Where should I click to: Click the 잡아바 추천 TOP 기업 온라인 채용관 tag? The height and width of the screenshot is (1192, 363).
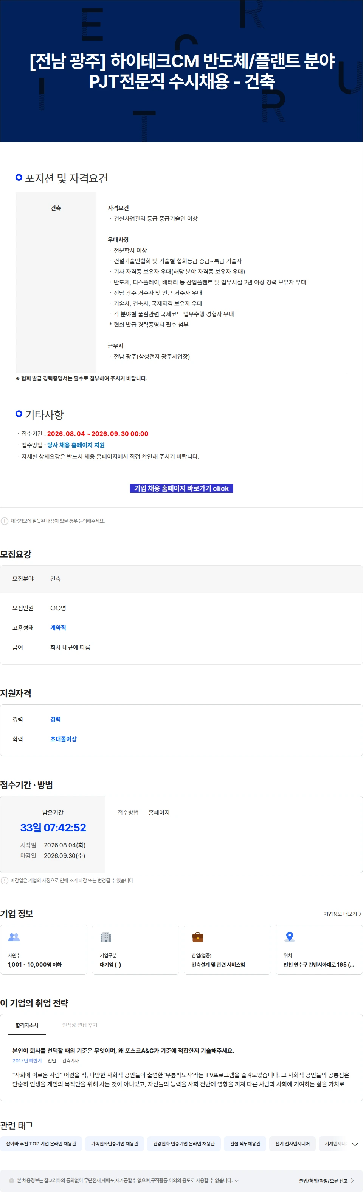(41, 1144)
